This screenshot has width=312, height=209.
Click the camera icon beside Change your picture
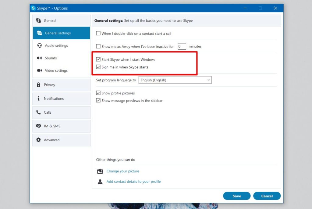(100, 171)
